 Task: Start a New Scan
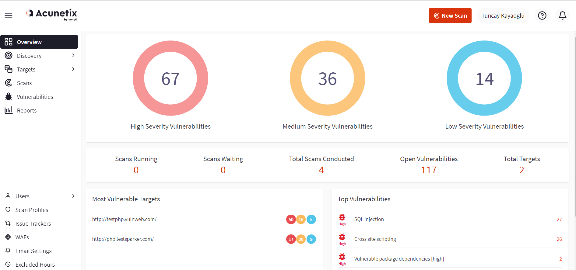point(450,16)
